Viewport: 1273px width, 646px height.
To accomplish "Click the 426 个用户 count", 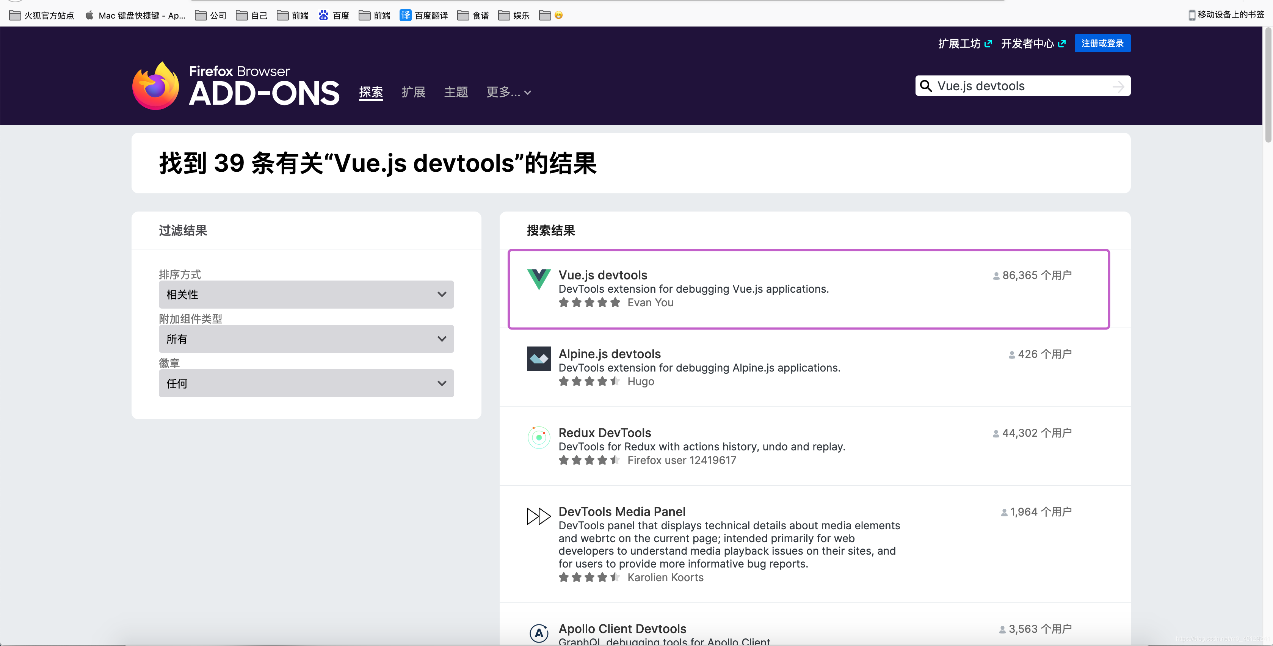I will pos(1040,354).
